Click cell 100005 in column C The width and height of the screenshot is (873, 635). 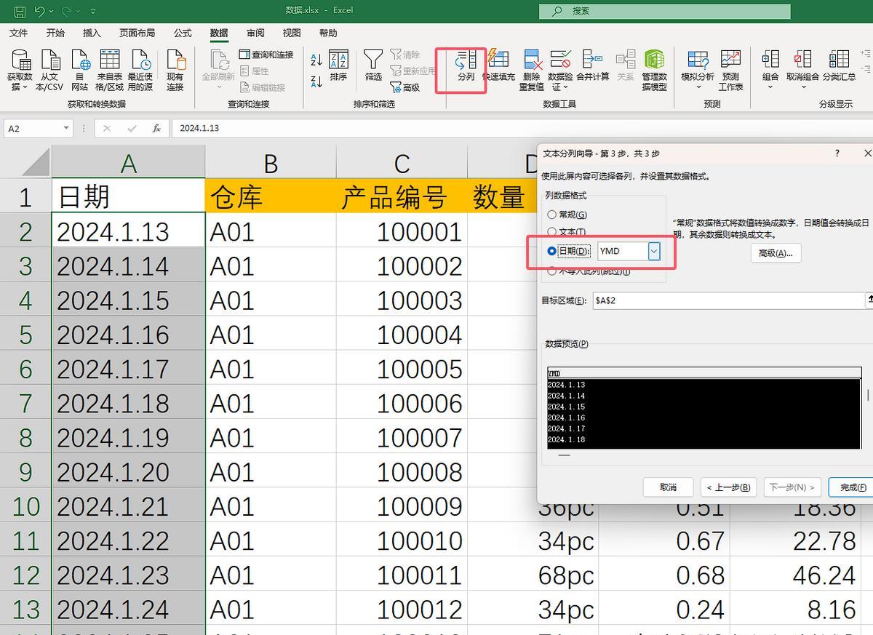tap(402, 370)
